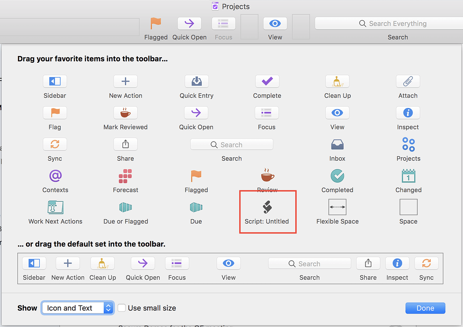Select the Changed calendar icon
Screen dimensions: 463x327
(408, 176)
